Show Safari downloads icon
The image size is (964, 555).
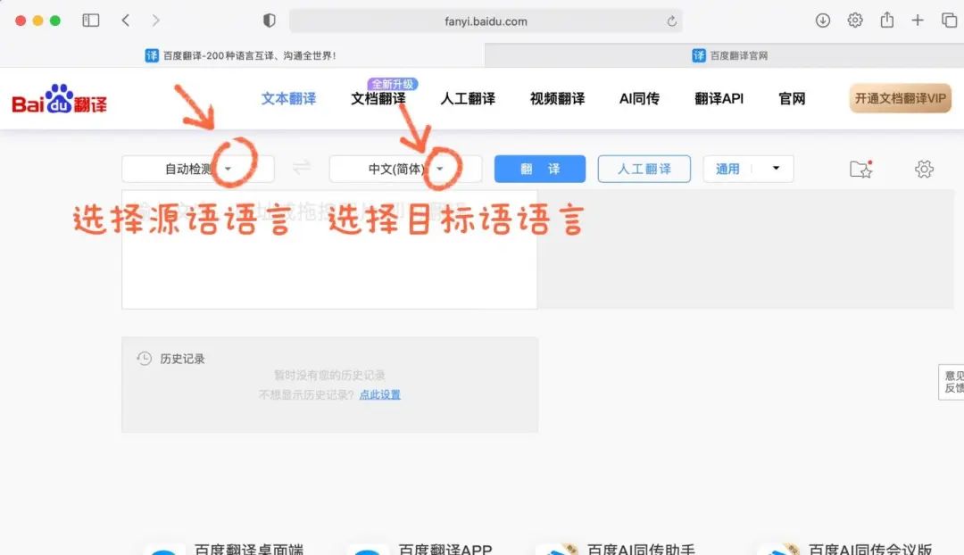coord(823,21)
